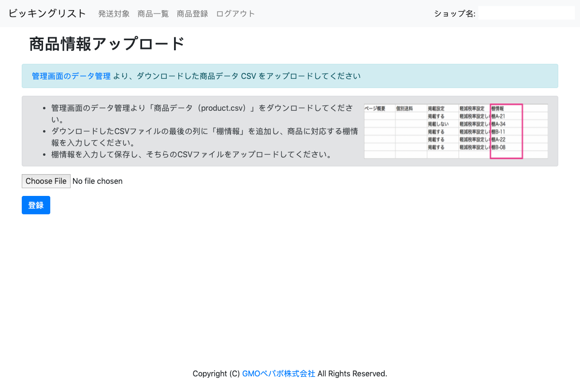Open the 発送対象 menu item
Image resolution: width=580 pixels, height=387 pixels.
114,14
